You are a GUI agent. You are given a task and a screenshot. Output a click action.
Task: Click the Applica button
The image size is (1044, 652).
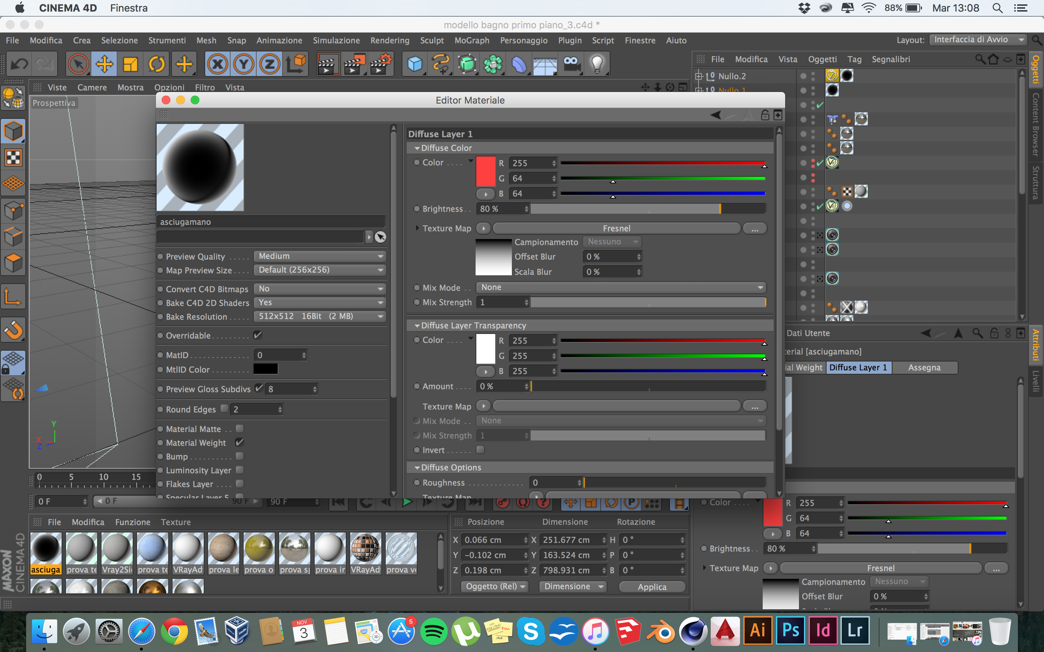coord(652,587)
